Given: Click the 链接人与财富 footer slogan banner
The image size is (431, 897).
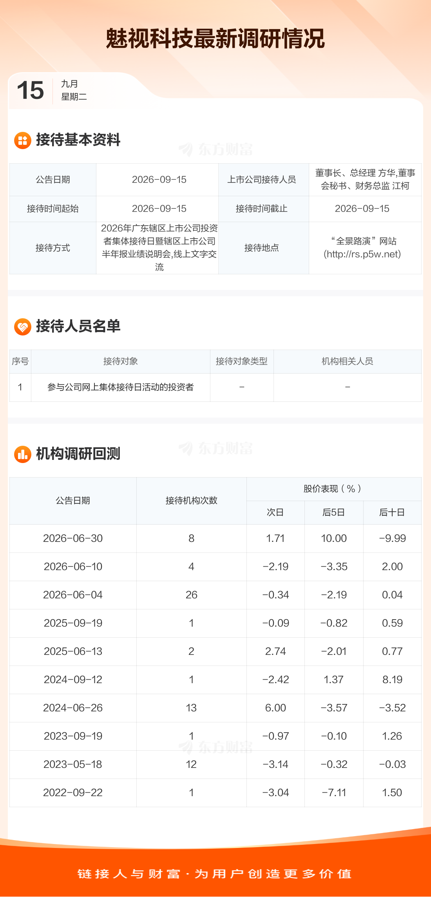Looking at the screenshot, I should click(x=215, y=874).
